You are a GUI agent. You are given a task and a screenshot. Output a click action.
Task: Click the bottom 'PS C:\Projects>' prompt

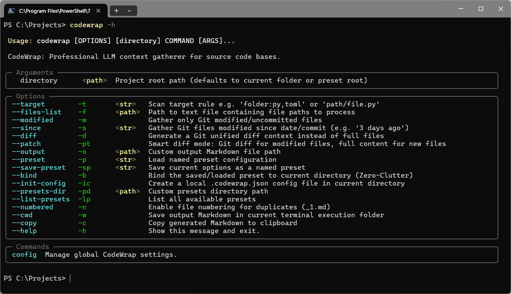tap(35, 279)
